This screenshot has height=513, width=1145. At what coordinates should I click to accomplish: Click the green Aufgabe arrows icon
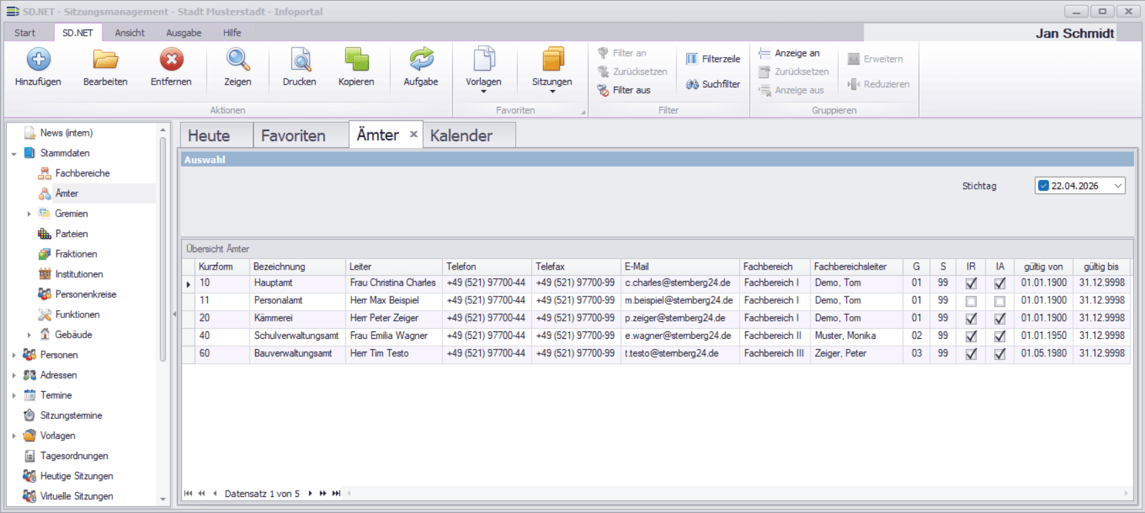point(421,60)
